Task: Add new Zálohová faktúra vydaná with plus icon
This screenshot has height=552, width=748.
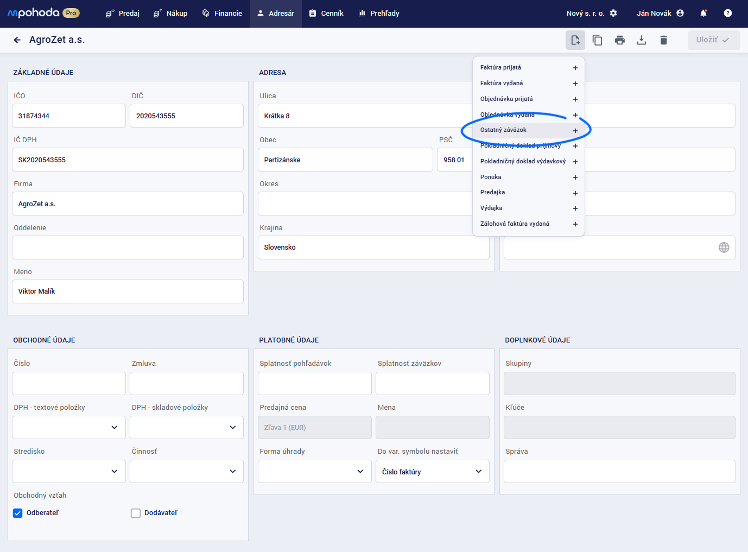Action: coord(575,224)
